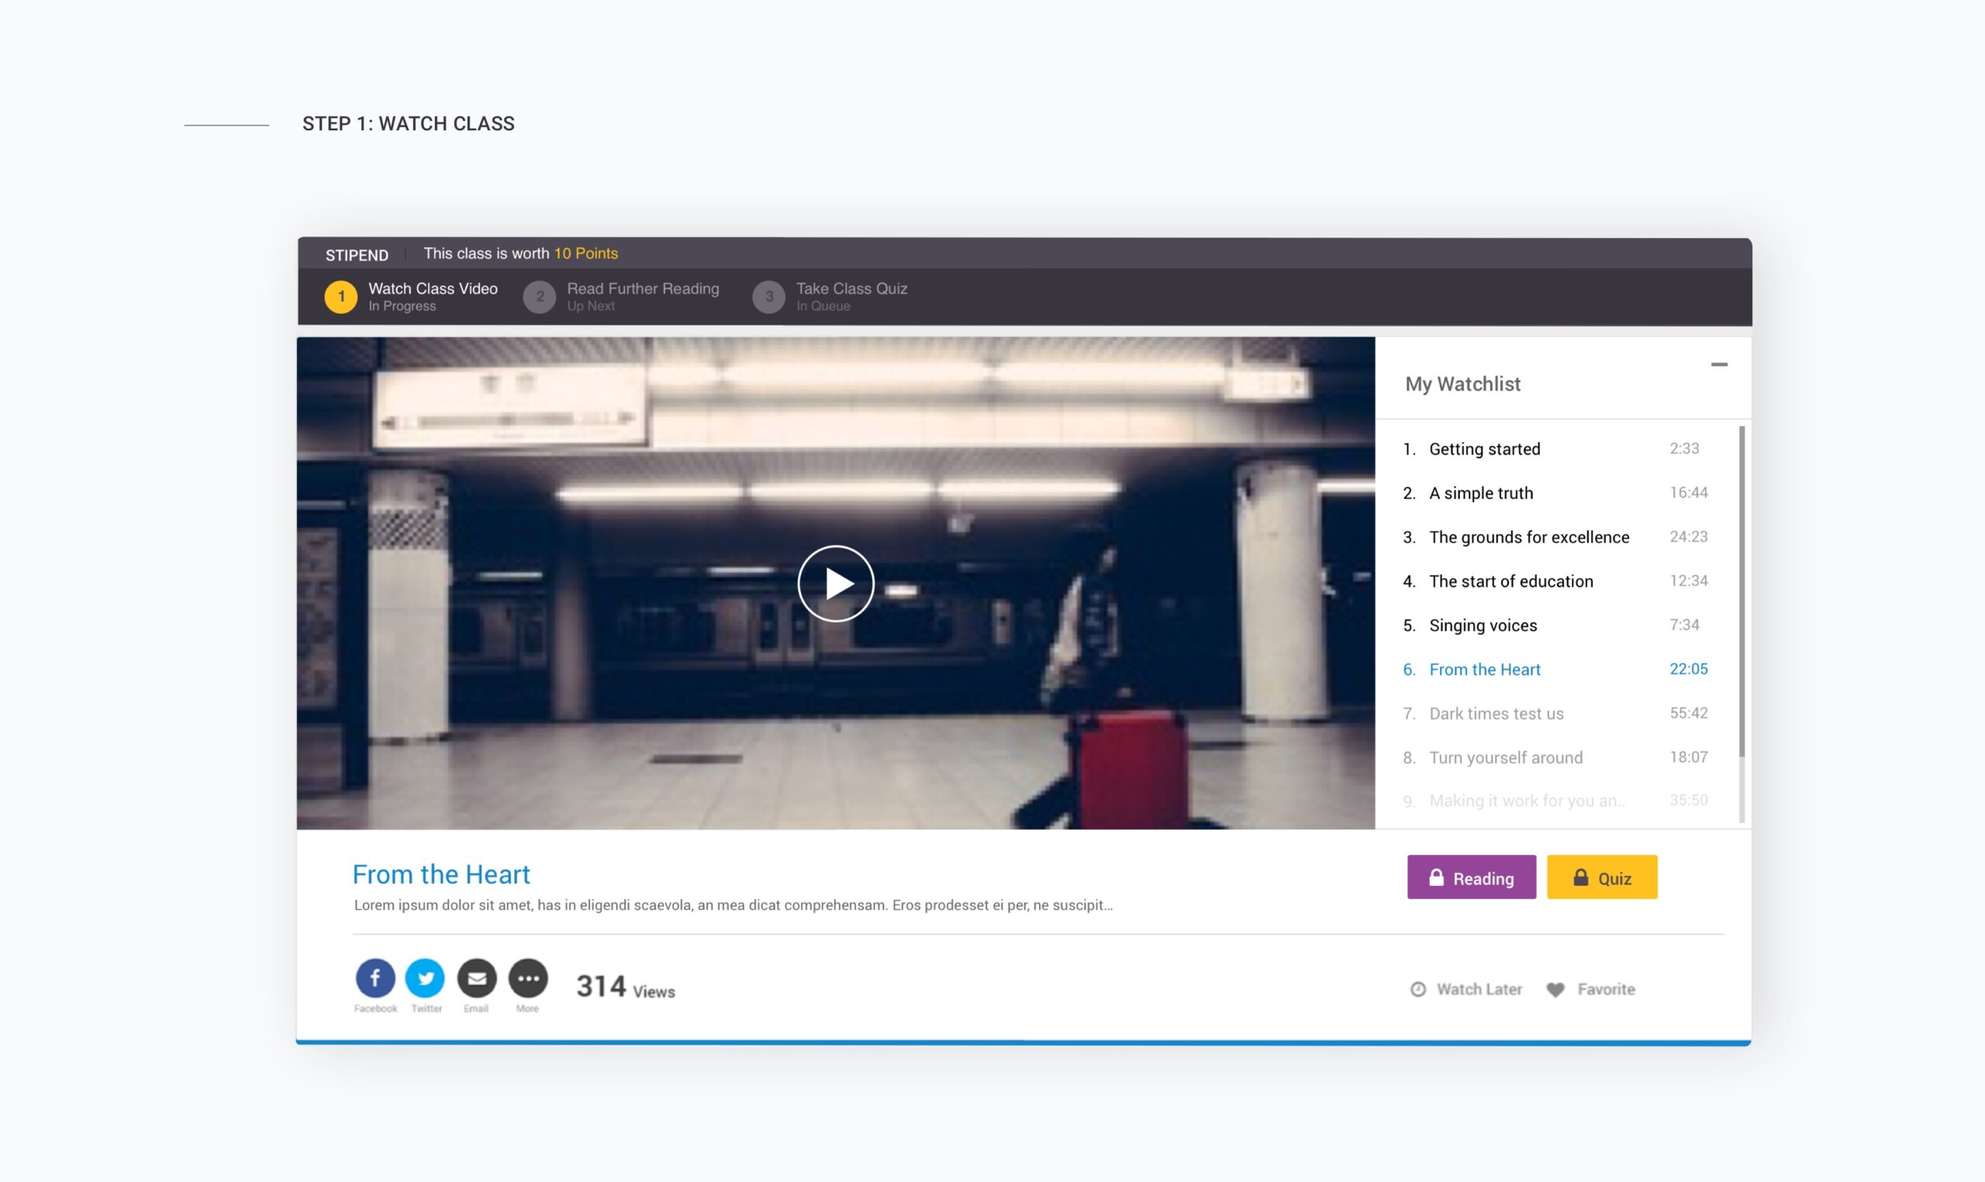Play watchlist item A simple truth
This screenshot has width=1985, height=1182.
click(1555, 493)
